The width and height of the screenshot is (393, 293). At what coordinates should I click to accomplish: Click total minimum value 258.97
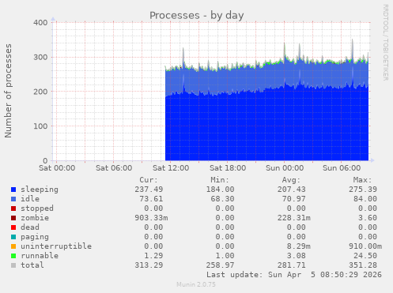[x=220, y=265]
